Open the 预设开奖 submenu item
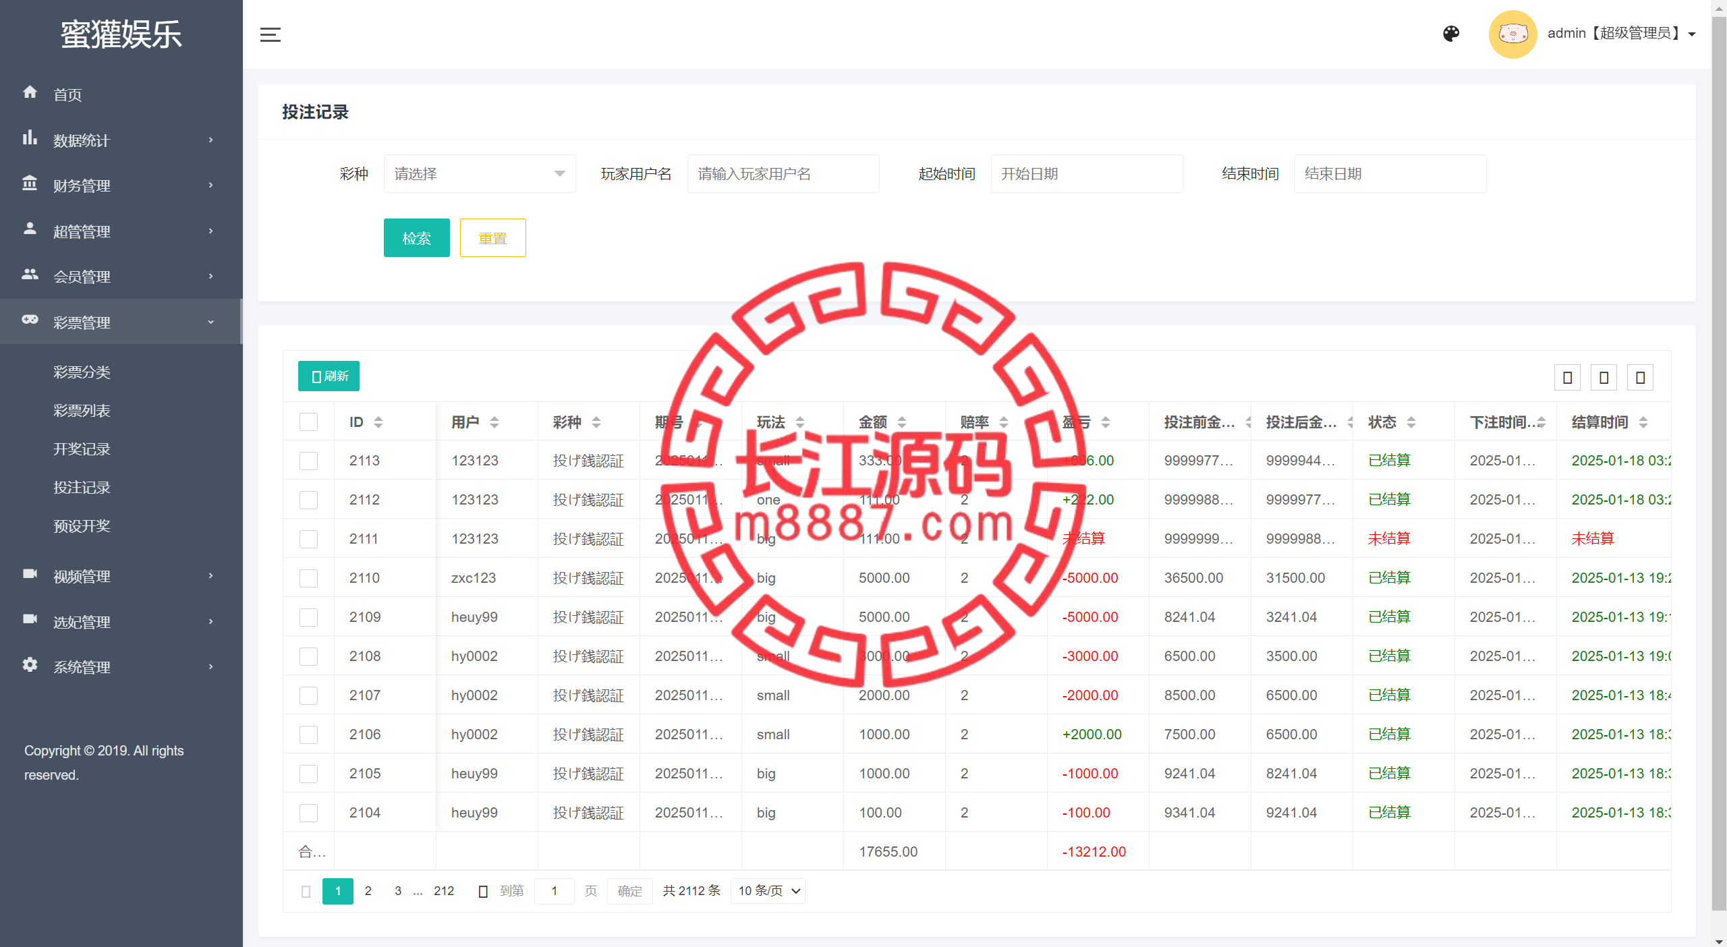1727x947 pixels. [x=82, y=526]
